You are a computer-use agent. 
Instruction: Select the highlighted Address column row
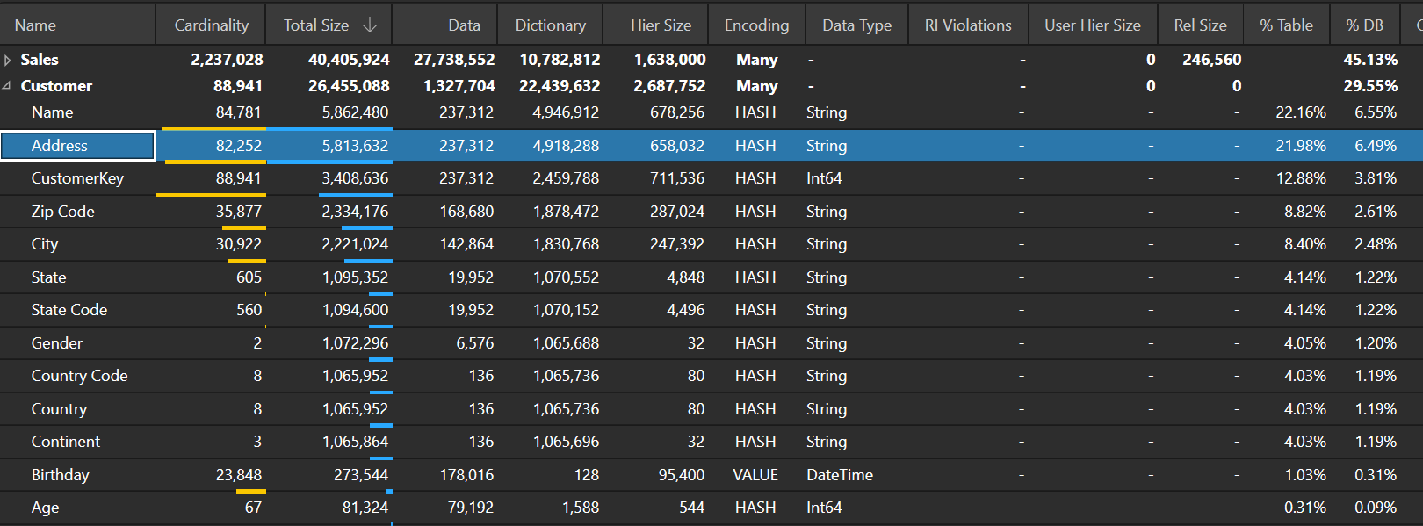point(60,146)
